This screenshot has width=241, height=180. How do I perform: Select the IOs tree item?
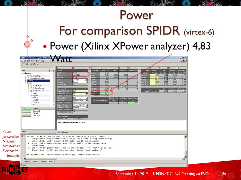point(34,105)
